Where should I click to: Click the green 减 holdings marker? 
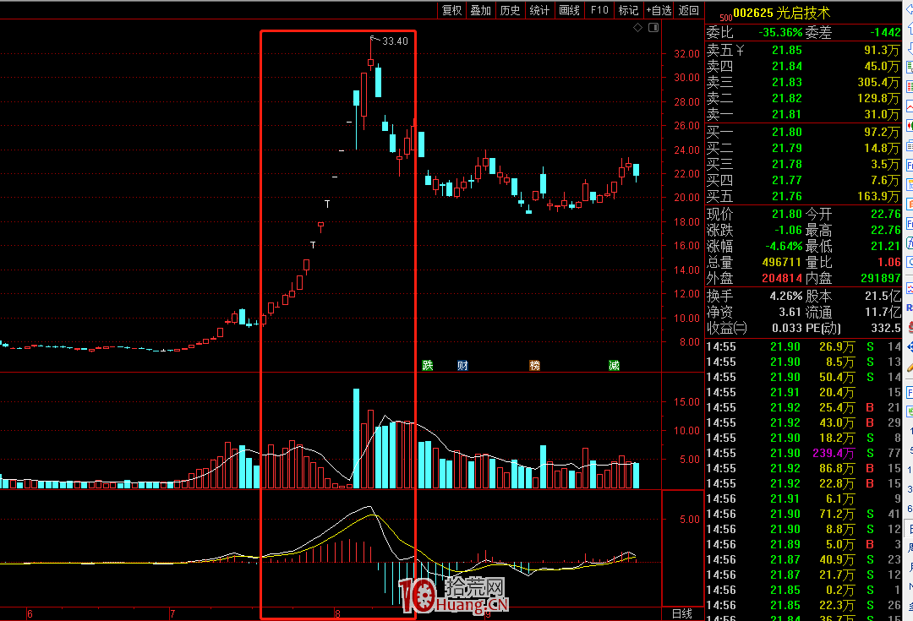[614, 366]
